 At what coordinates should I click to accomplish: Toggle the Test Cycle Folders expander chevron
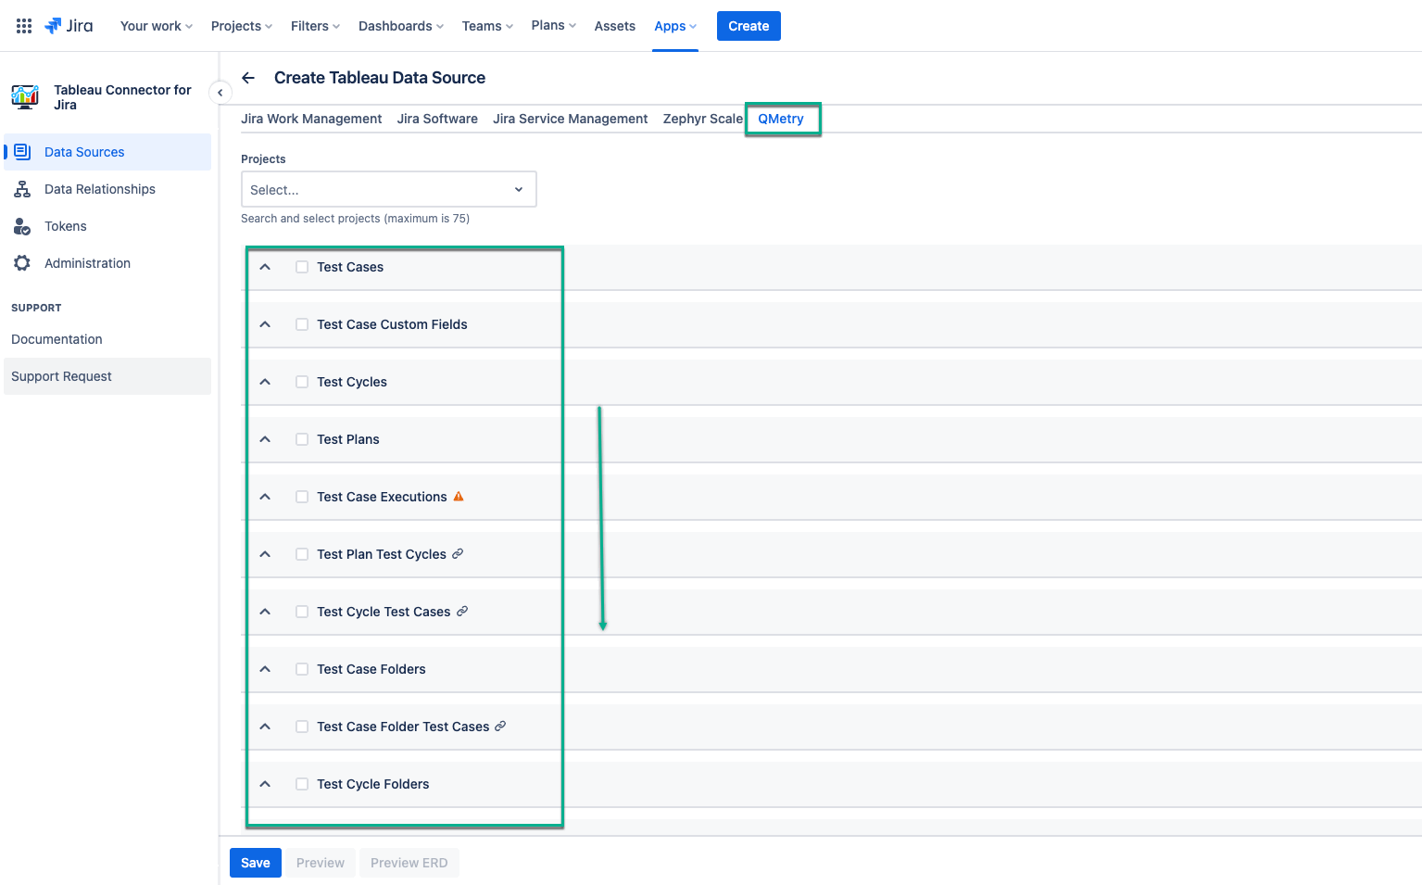point(265,784)
